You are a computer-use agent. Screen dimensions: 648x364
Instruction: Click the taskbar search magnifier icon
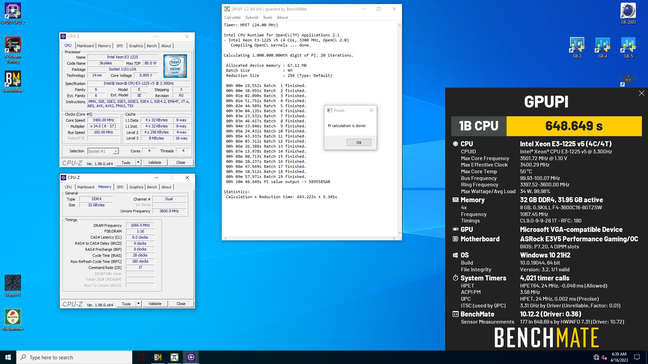pos(23,357)
